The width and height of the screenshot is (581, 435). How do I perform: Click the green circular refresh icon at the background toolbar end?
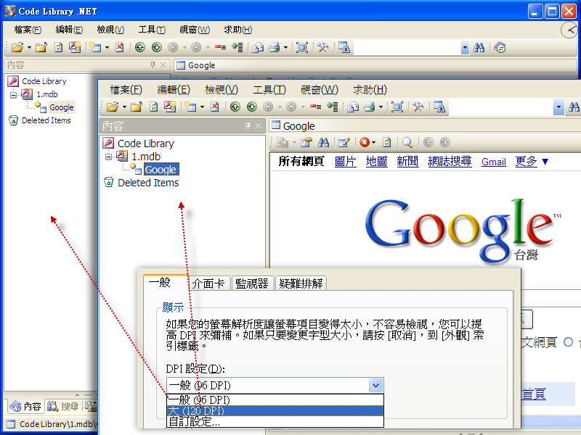pos(500,47)
